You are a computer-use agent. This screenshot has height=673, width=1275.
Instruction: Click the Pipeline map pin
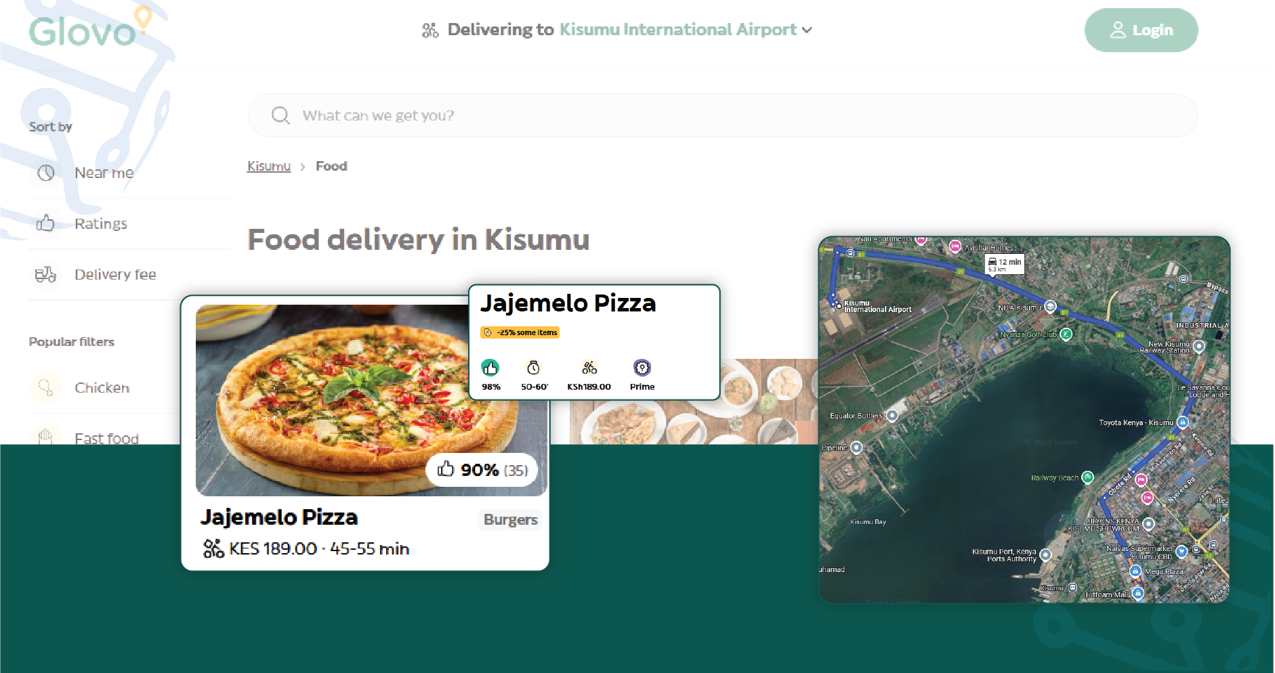[857, 448]
